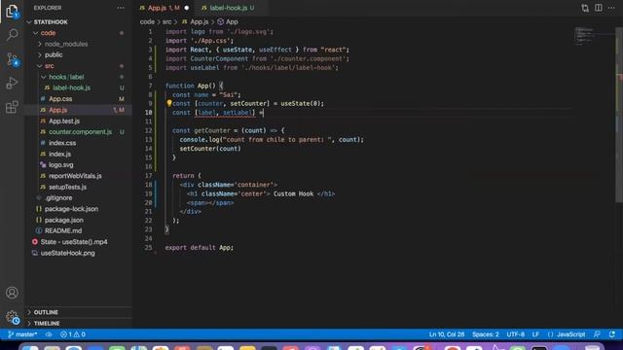Click the export default App line
Image resolution: width=623 pixels, height=350 pixels.
pos(199,248)
